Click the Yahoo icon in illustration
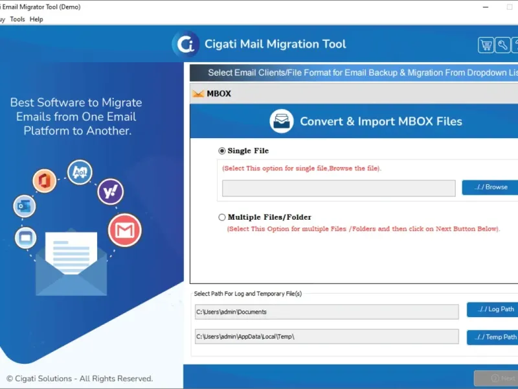The image size is (518, 389). click(110, 191)
